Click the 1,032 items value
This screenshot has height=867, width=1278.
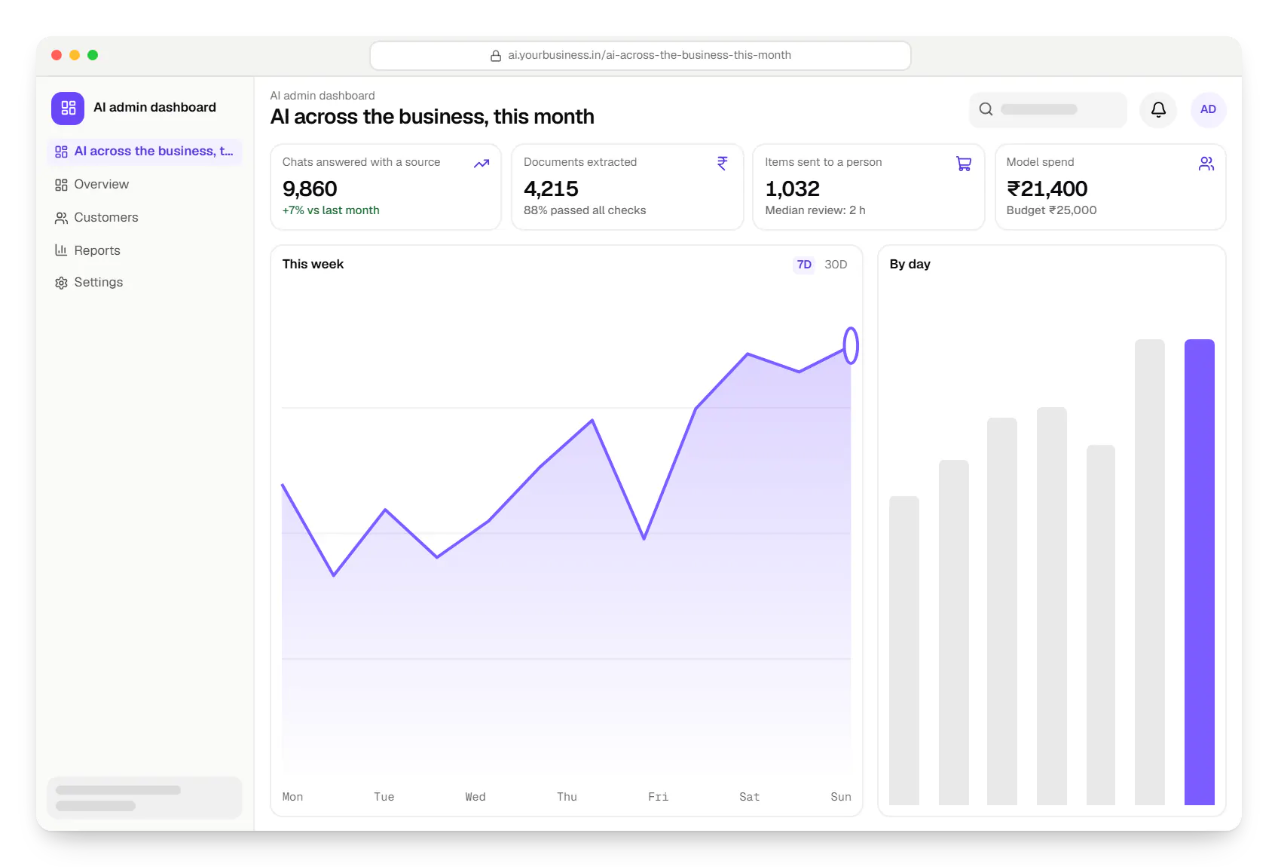792,188
